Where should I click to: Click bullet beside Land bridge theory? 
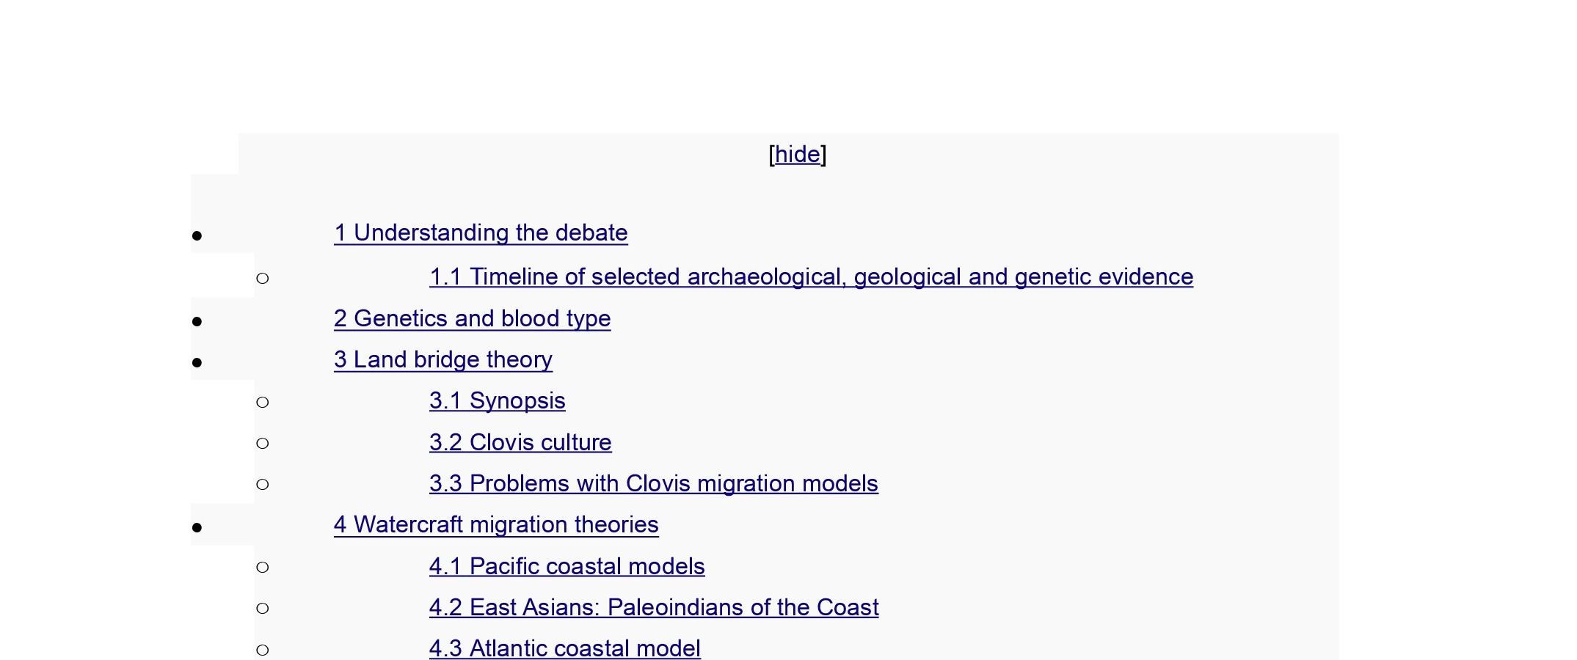(197, 363)
